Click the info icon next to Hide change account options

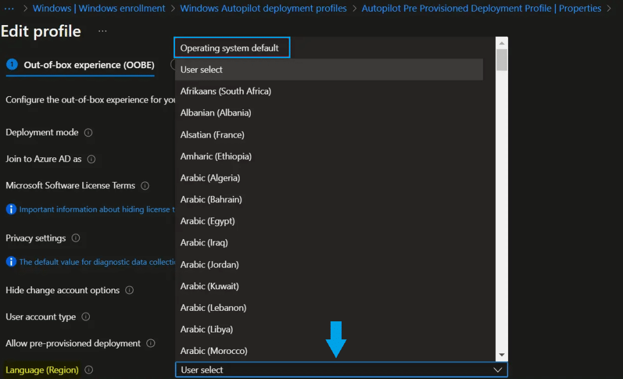coord(129,290)
